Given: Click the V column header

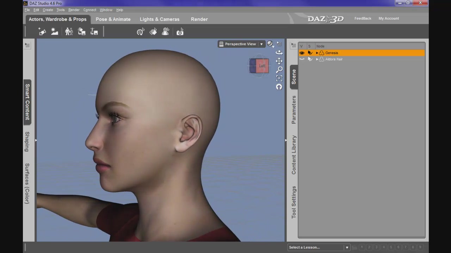Looking at the screenshot, I should pos(301,46).
